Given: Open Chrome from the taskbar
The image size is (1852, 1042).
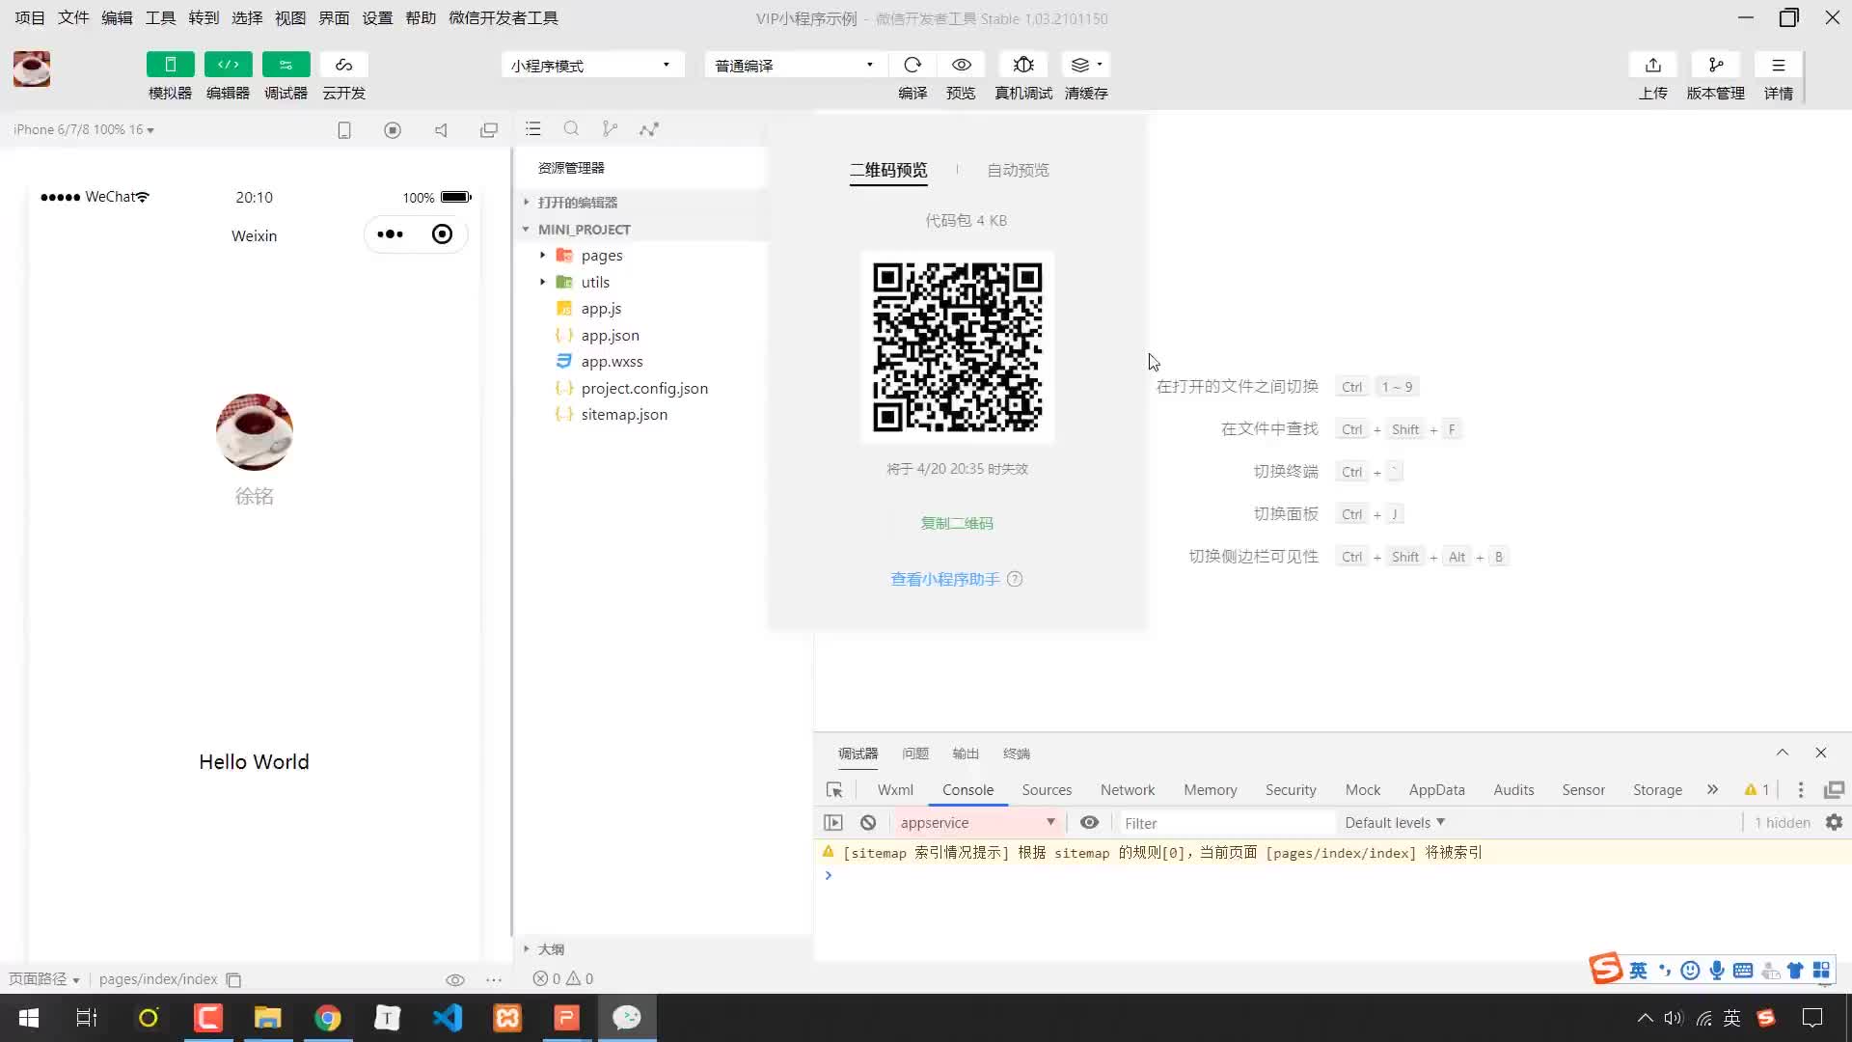Looking at the screenshot, I should tap(328, 1018).
